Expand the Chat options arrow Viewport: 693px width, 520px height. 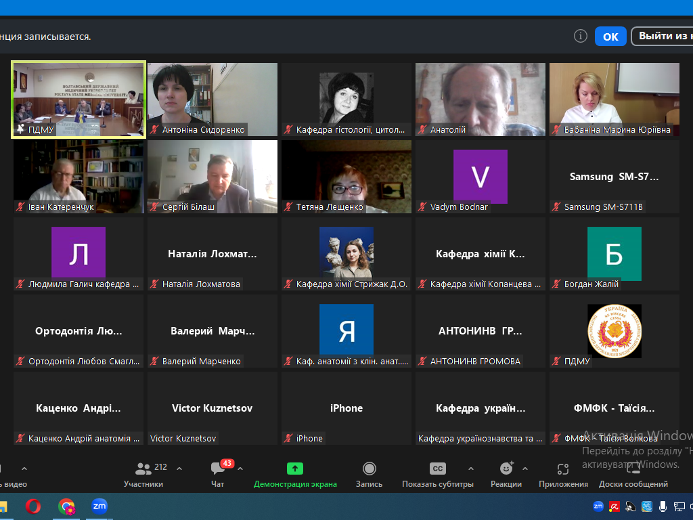click(x=240, y=469)
